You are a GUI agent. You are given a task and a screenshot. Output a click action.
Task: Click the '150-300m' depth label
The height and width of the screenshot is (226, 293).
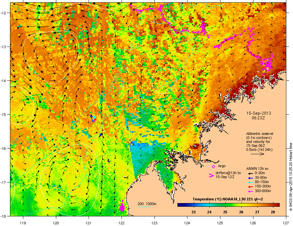pyautogui.click(x=263, y=186)
